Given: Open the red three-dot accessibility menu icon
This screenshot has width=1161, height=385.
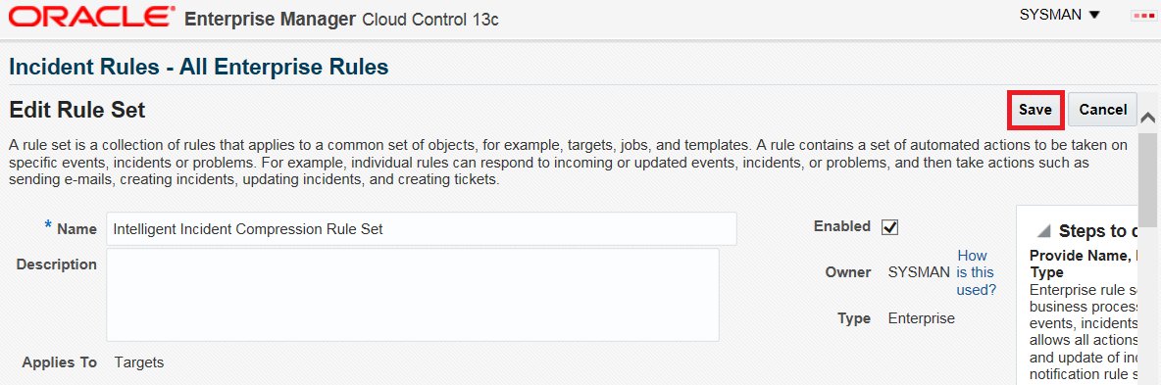Looking at the screenshot, I should [x=1144, y=16].
